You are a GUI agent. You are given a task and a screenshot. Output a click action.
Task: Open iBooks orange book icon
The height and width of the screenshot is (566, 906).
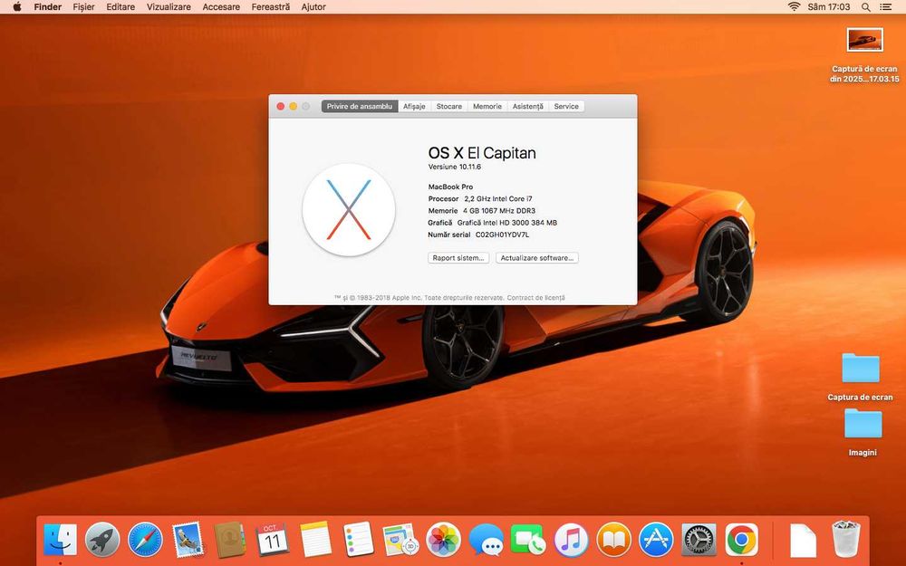pyautogui.click(x=613, y=540)
